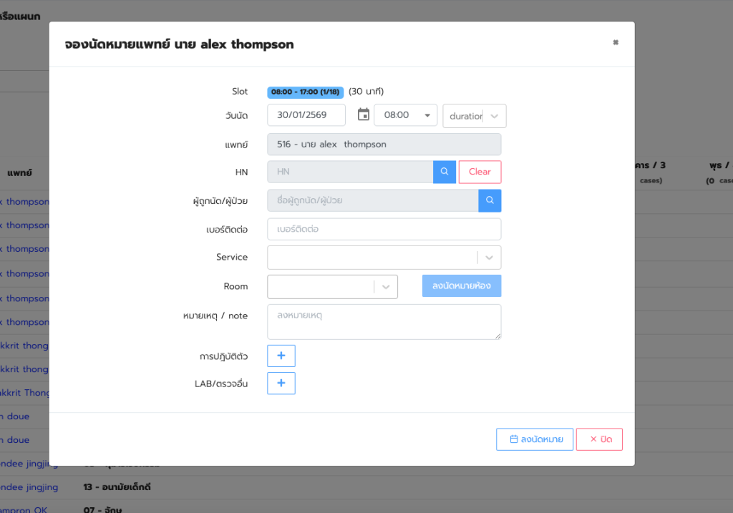This screenshot has height=513, width=733.
Task: Click the patient name search magnifier button
Action: pos(490,200)
